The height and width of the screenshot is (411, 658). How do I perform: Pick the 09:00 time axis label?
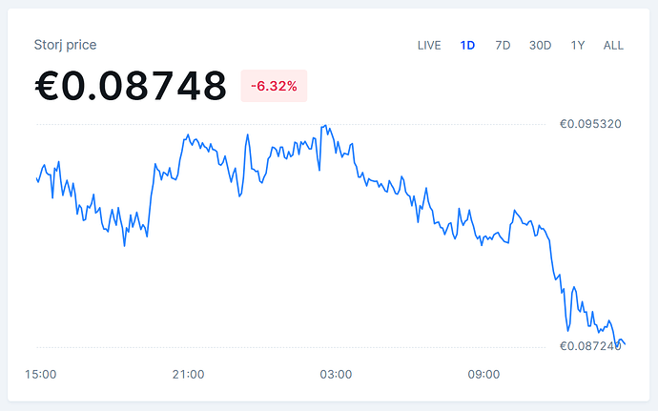483,374
